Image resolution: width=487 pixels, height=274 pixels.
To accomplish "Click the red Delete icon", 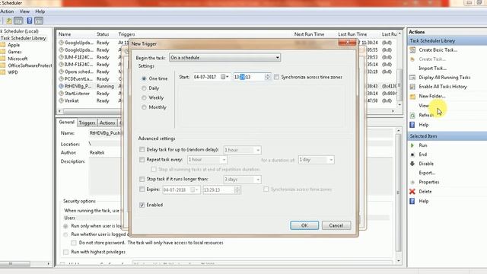I will point(412,192).
